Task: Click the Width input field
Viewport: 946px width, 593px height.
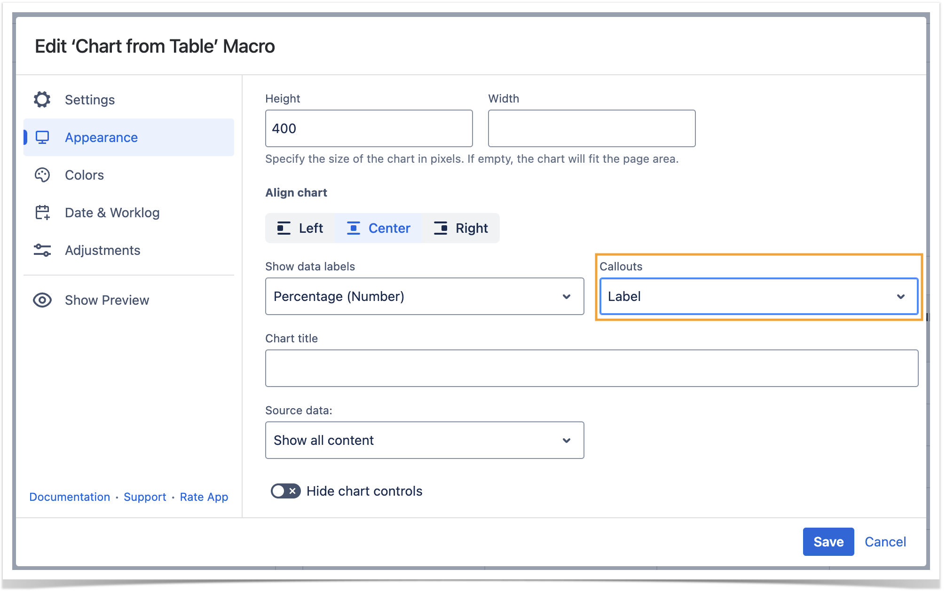Action: [591, 128]
